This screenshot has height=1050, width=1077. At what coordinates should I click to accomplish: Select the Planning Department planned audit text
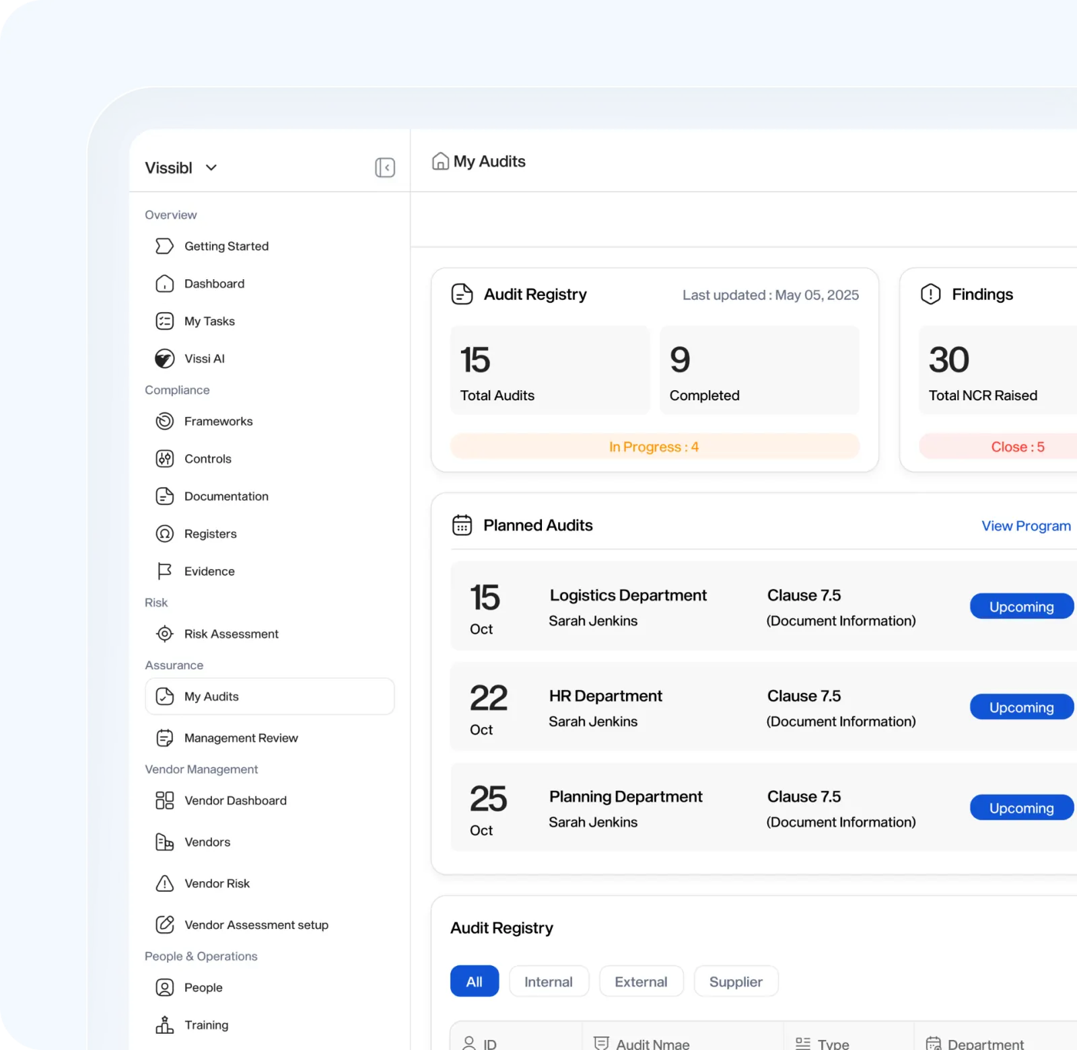(626, 797)
